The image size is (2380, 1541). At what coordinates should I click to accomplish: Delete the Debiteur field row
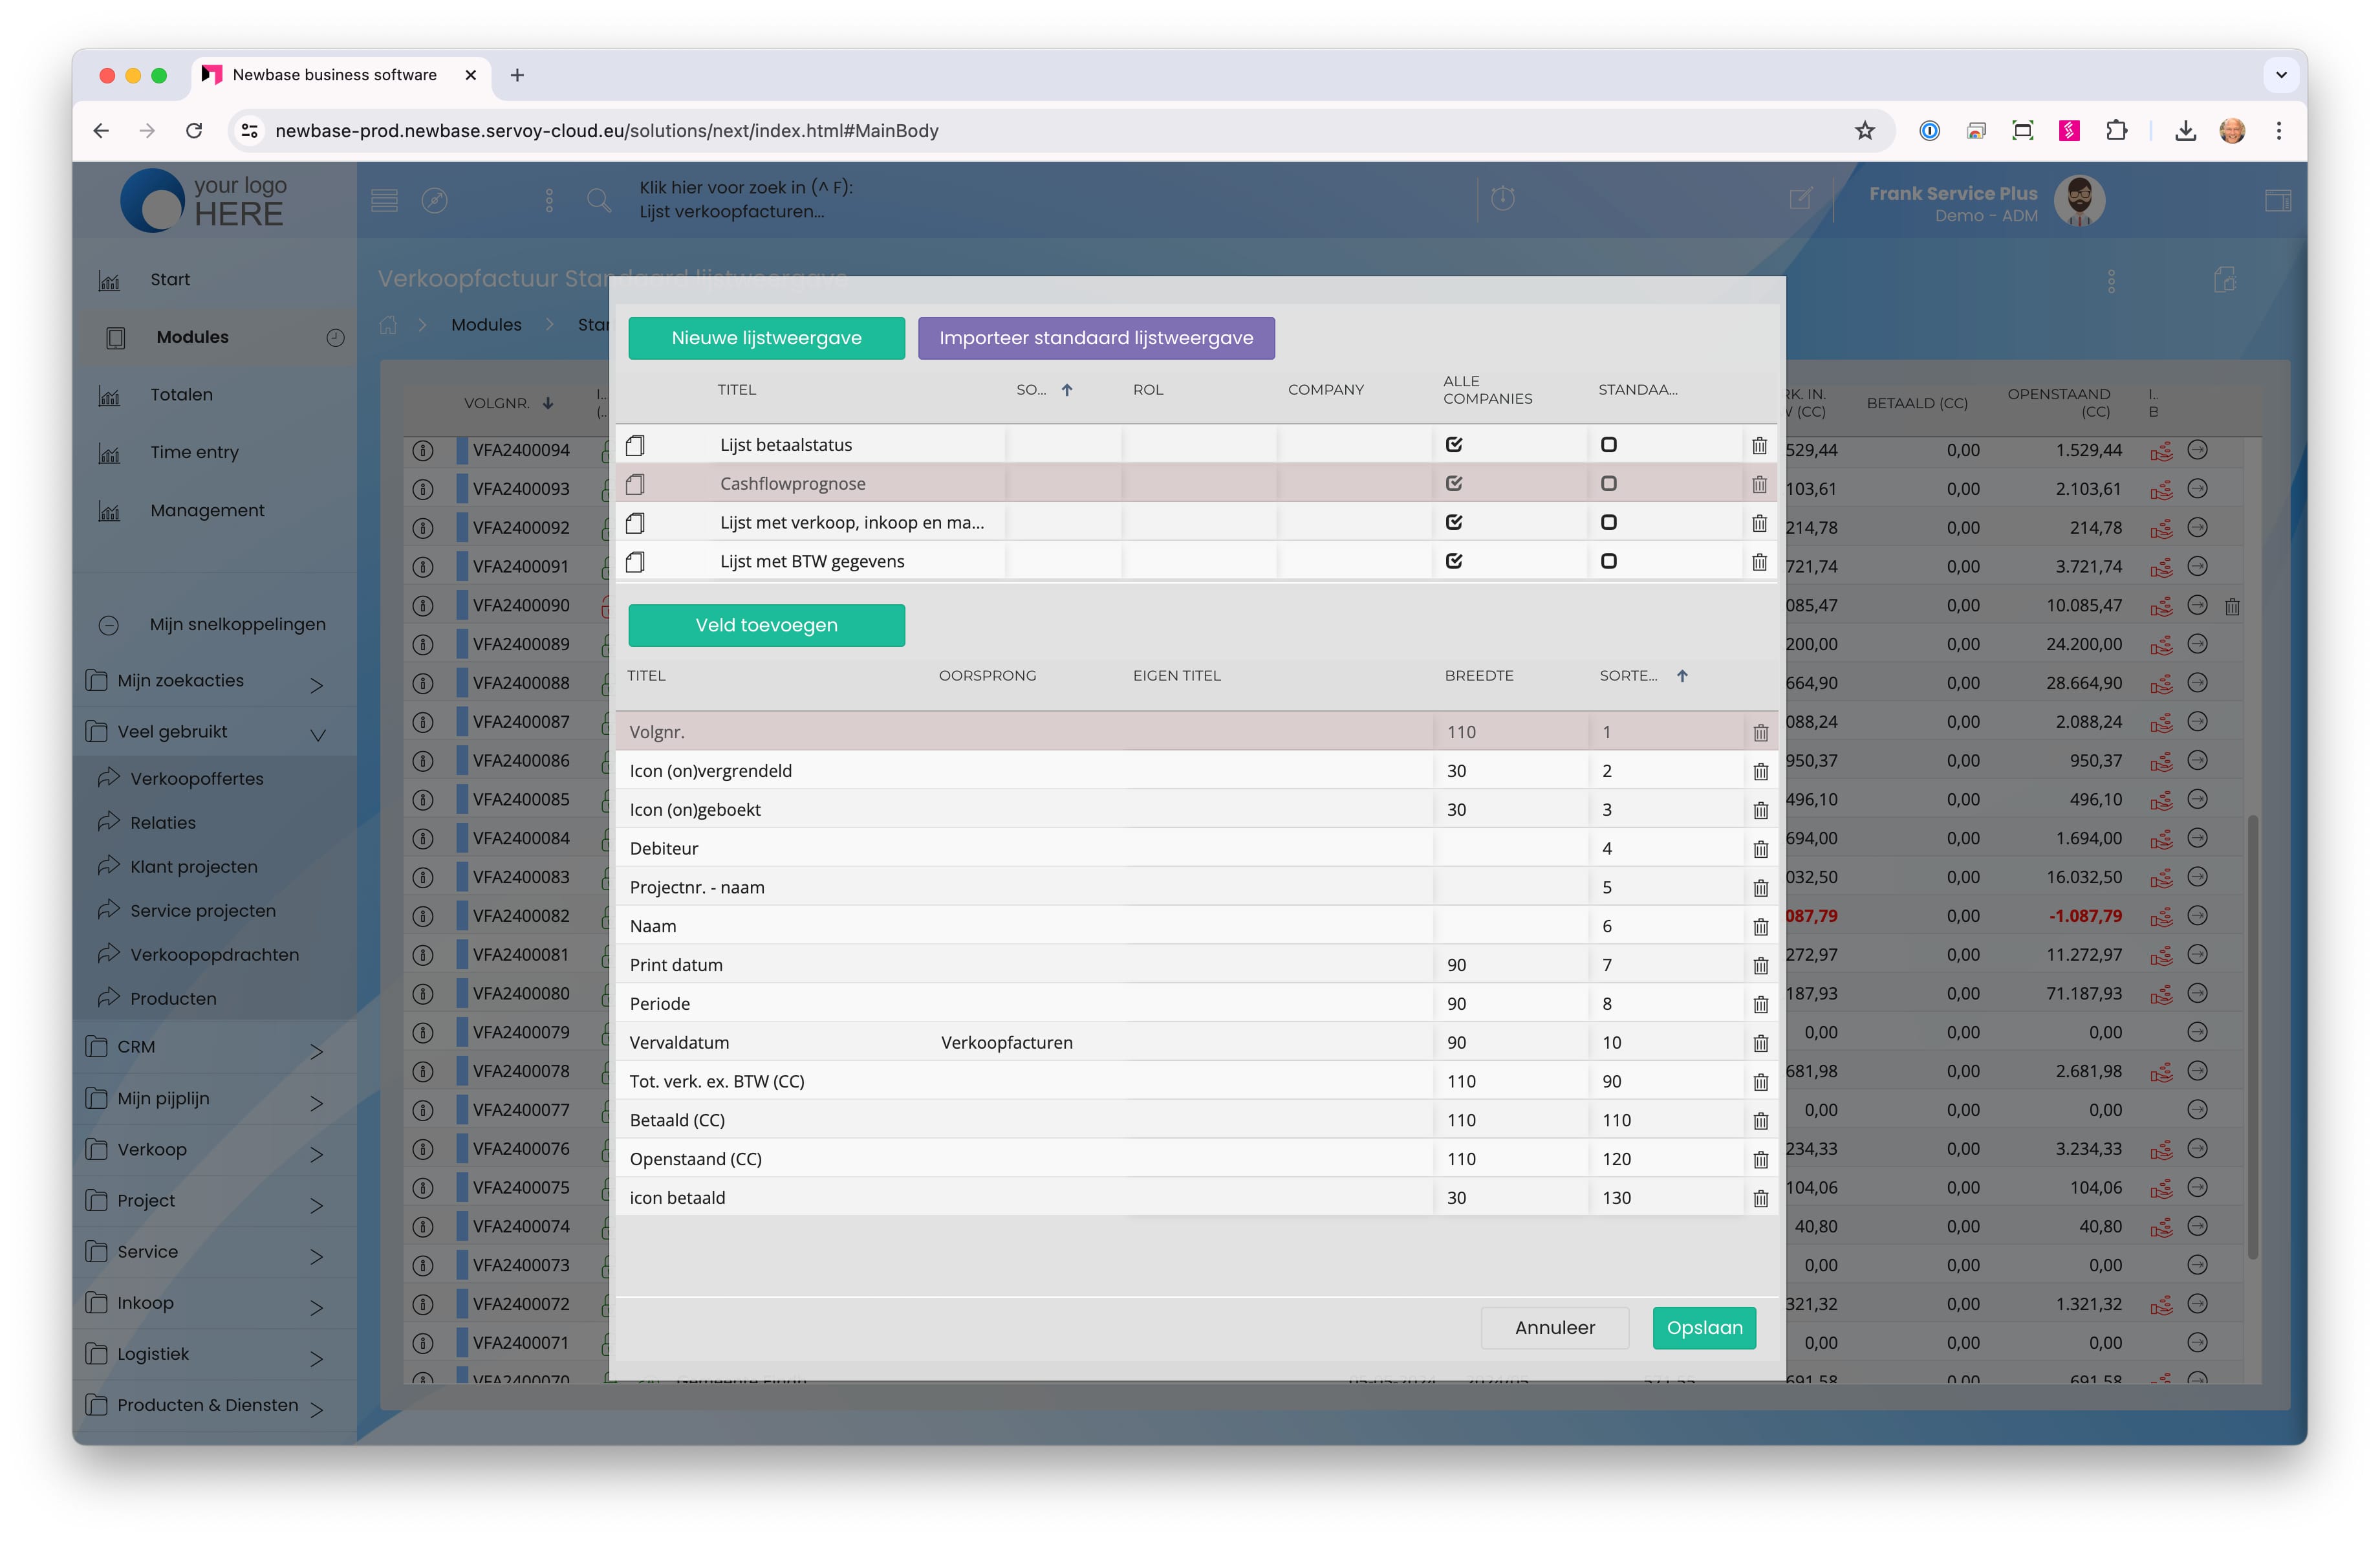click(1760, 849)
